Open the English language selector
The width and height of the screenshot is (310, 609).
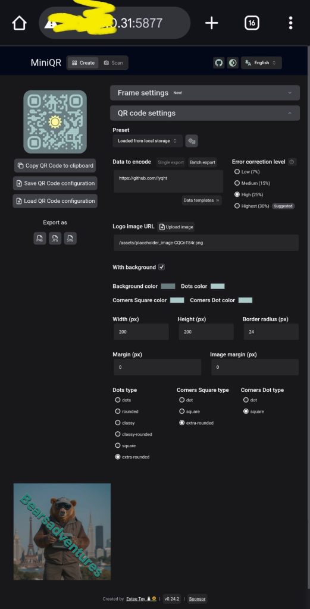click(x=261, y=63)
